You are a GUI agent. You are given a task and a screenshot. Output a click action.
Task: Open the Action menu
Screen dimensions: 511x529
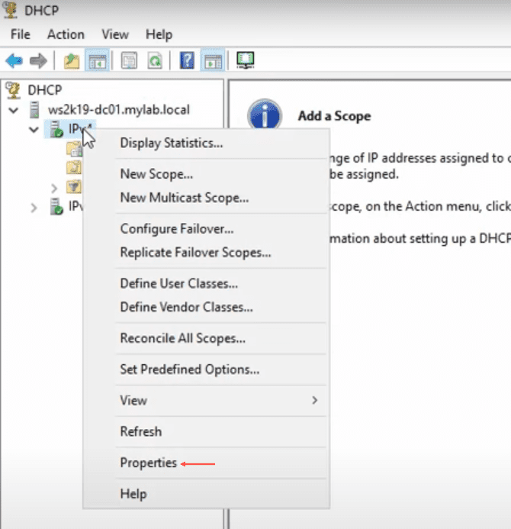(x=66, y=34)
